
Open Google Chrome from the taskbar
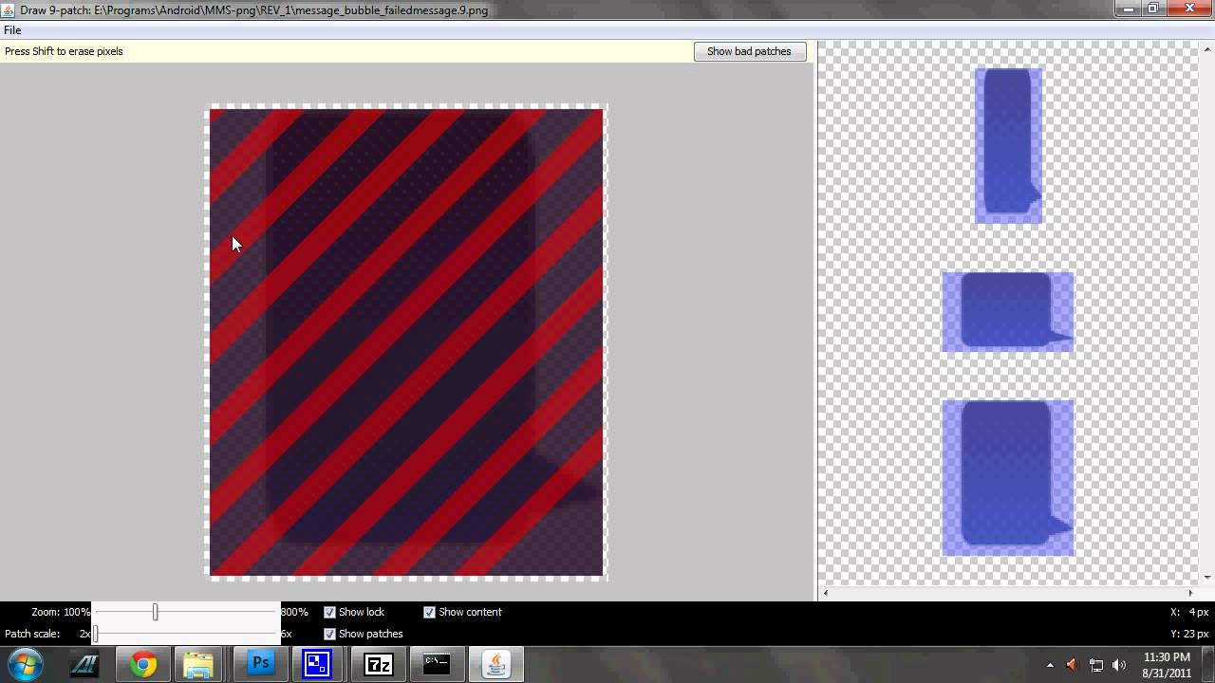(144, 664)
